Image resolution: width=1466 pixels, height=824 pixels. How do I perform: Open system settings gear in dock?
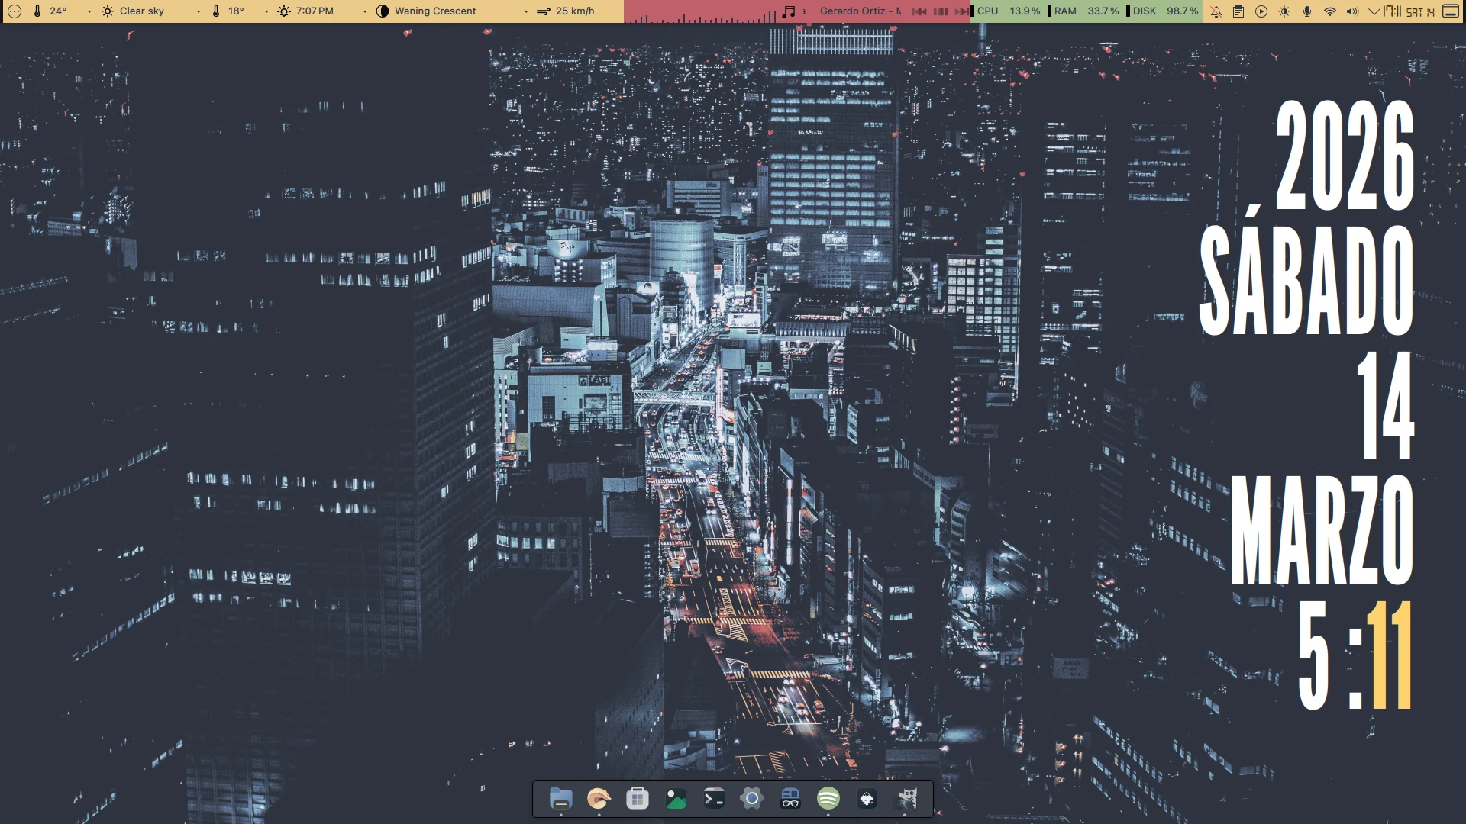click(752, 799)
